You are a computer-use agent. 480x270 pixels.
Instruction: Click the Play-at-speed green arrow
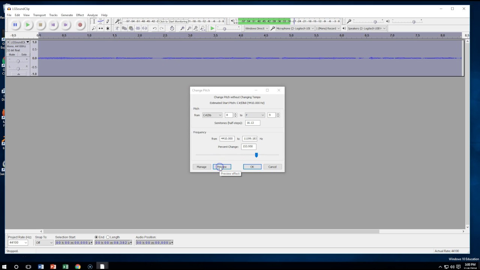point(212,28)
